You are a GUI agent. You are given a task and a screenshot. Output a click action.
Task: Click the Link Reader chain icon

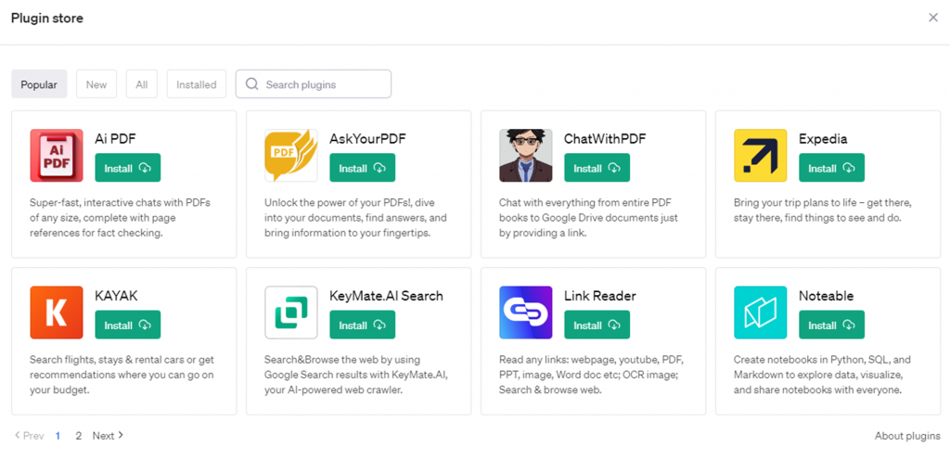click(526, 312)
